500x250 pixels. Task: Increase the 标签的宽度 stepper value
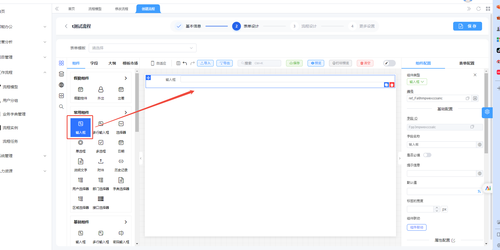click(x=437, y=208)
